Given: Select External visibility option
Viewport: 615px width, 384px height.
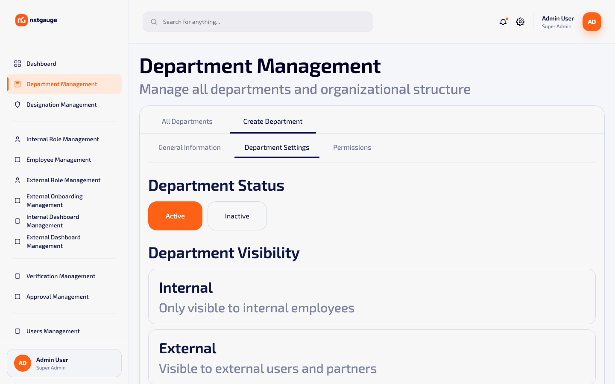Looking at the screenshot, I should (372, 357).
